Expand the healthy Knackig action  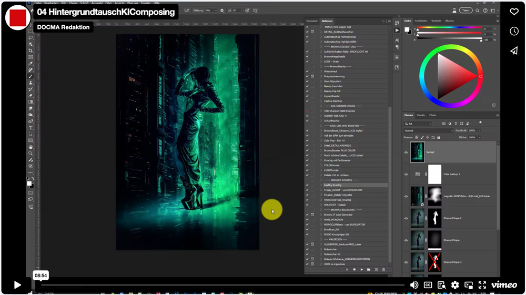(321, 185)
